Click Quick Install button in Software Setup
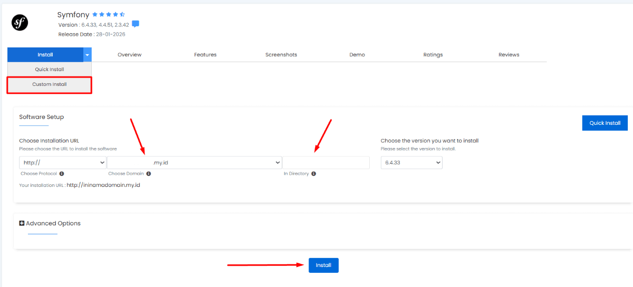 tap(605, 123)
